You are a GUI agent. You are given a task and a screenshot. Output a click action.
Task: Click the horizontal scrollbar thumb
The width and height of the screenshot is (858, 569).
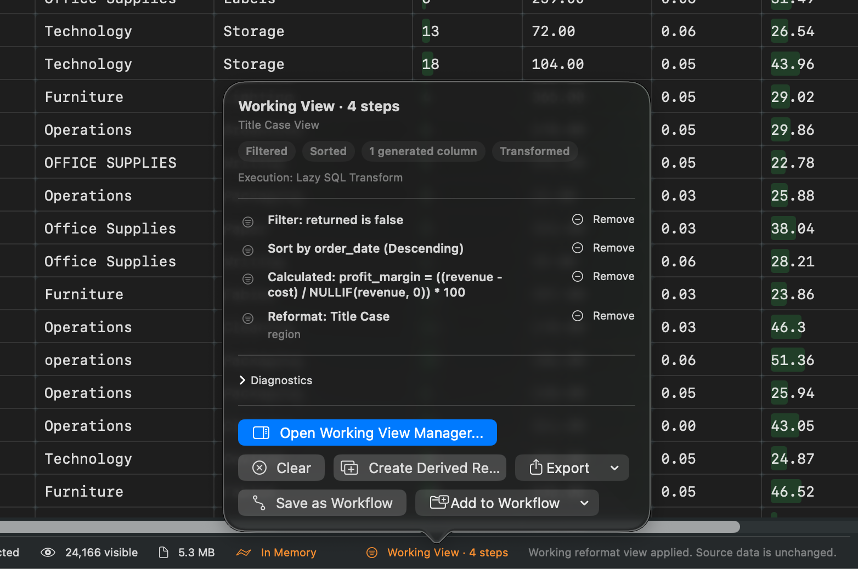click(x=370, y=527)
